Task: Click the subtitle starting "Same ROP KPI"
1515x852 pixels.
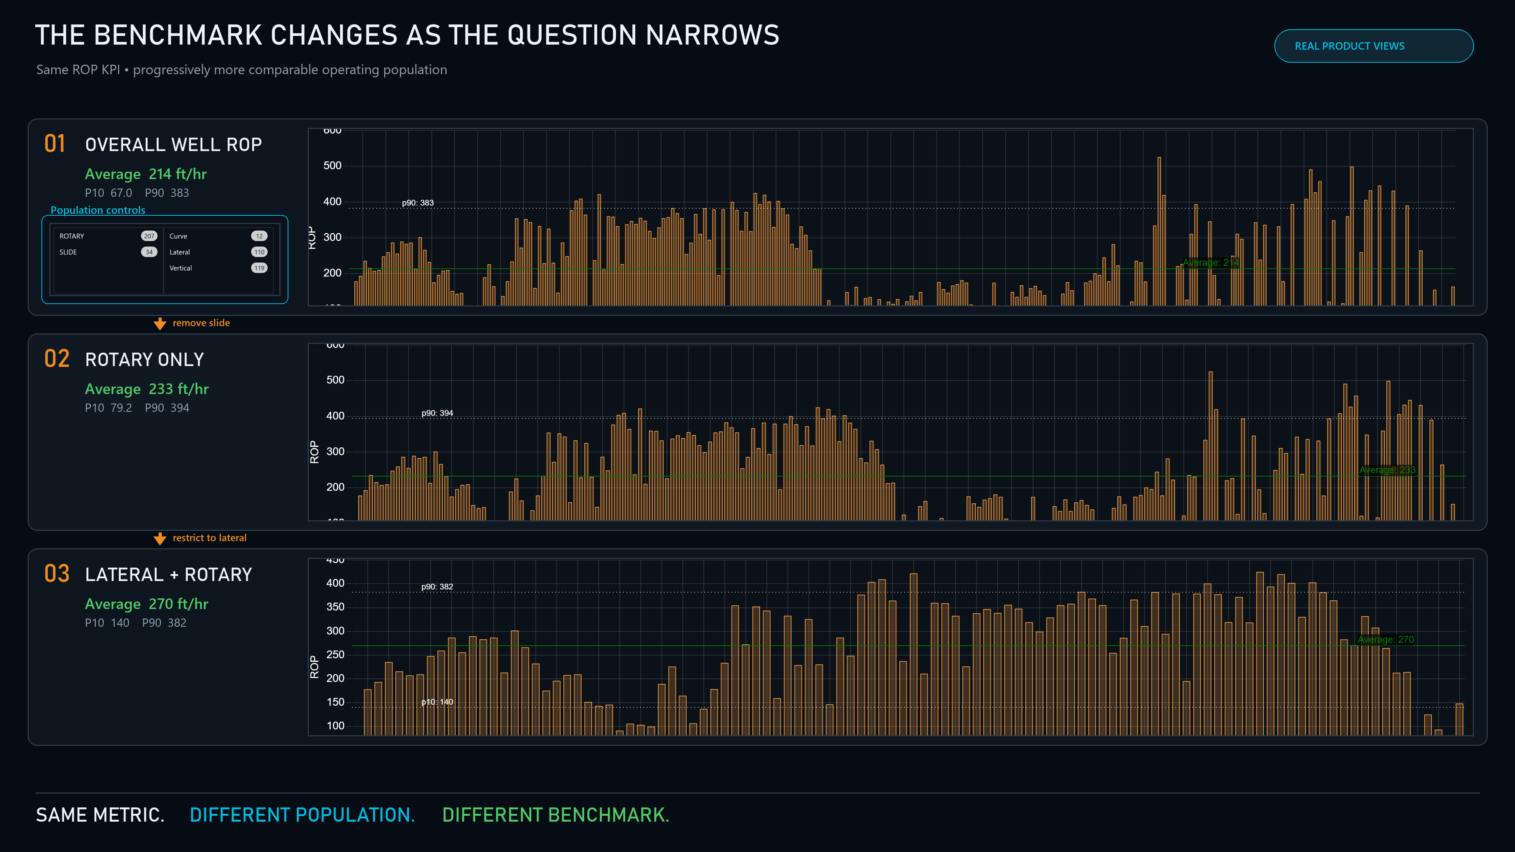Action: [242, 70]
